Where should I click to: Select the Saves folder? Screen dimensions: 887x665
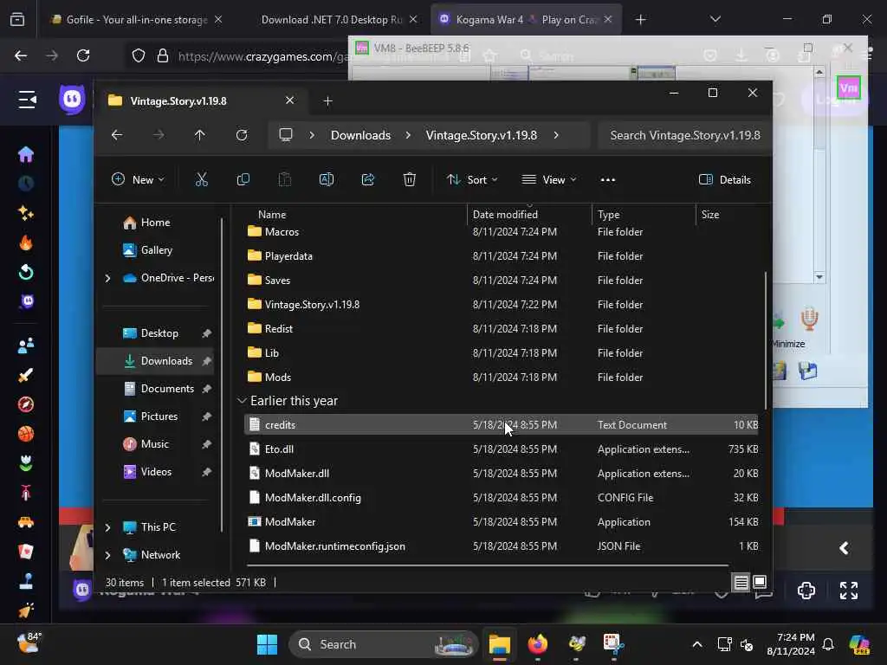click(502, 281)
